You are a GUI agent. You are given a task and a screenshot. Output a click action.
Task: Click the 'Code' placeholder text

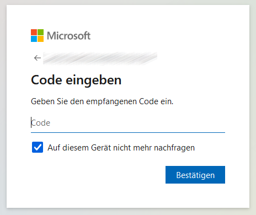point(41,123)
